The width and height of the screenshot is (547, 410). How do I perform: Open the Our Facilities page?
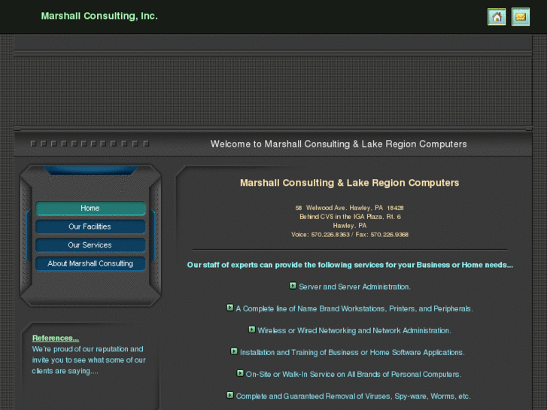pos(91,226)
